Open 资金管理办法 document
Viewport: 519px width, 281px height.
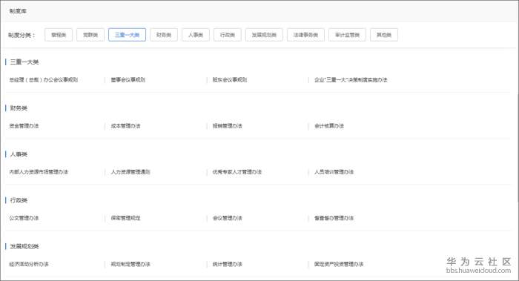(24, 126)
